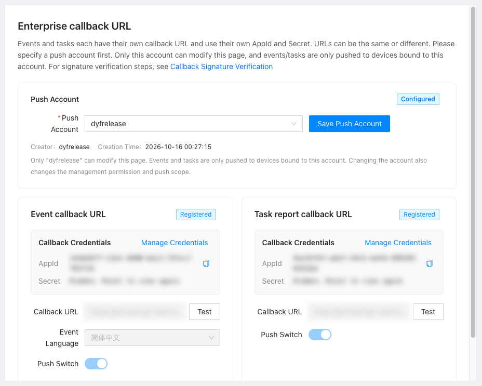482x386 pixels.
Task: Copy the Event callback AppId
Action: (206, 263)
